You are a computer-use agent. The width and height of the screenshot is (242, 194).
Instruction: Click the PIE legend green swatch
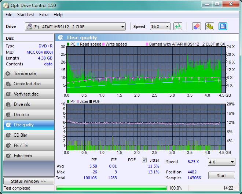pos(68,44)
